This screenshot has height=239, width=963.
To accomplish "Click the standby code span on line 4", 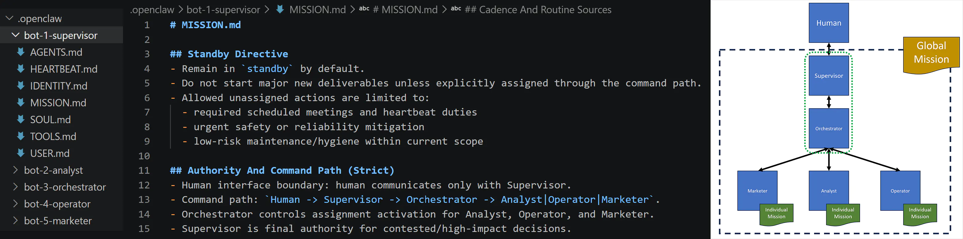I will point(267,69).
